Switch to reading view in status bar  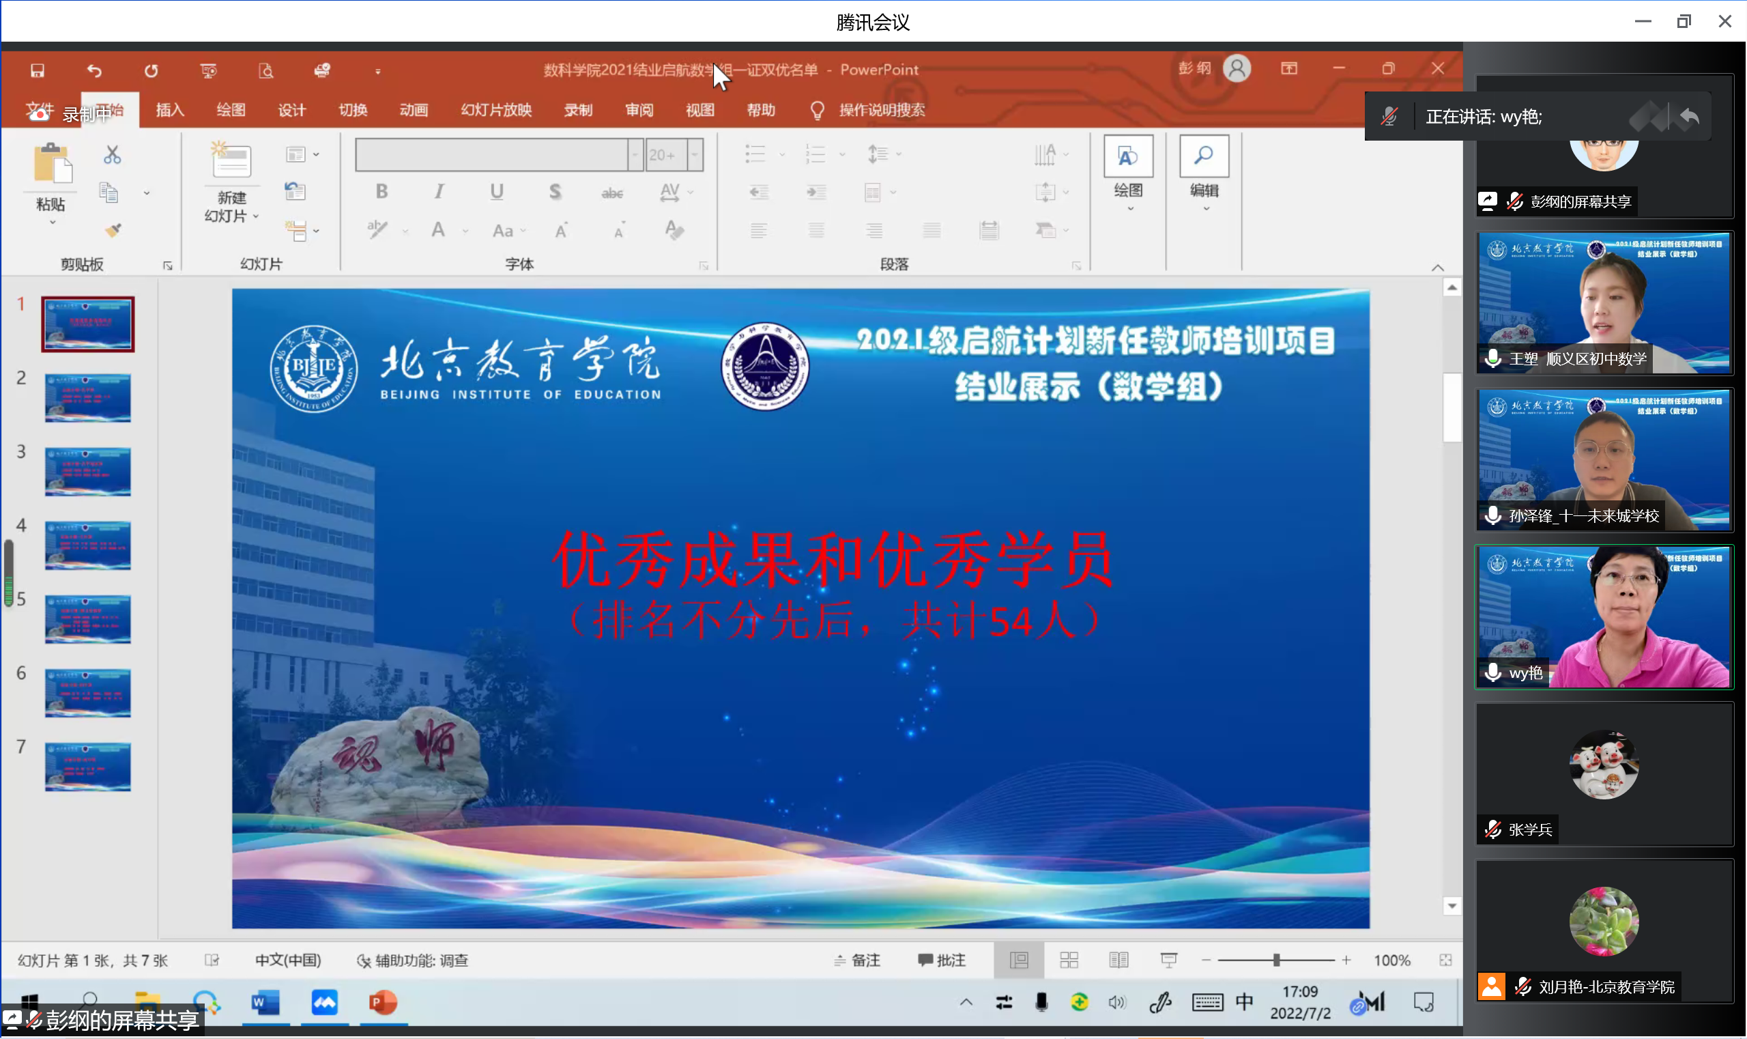pyautogui.click(x=1119, y=960)
